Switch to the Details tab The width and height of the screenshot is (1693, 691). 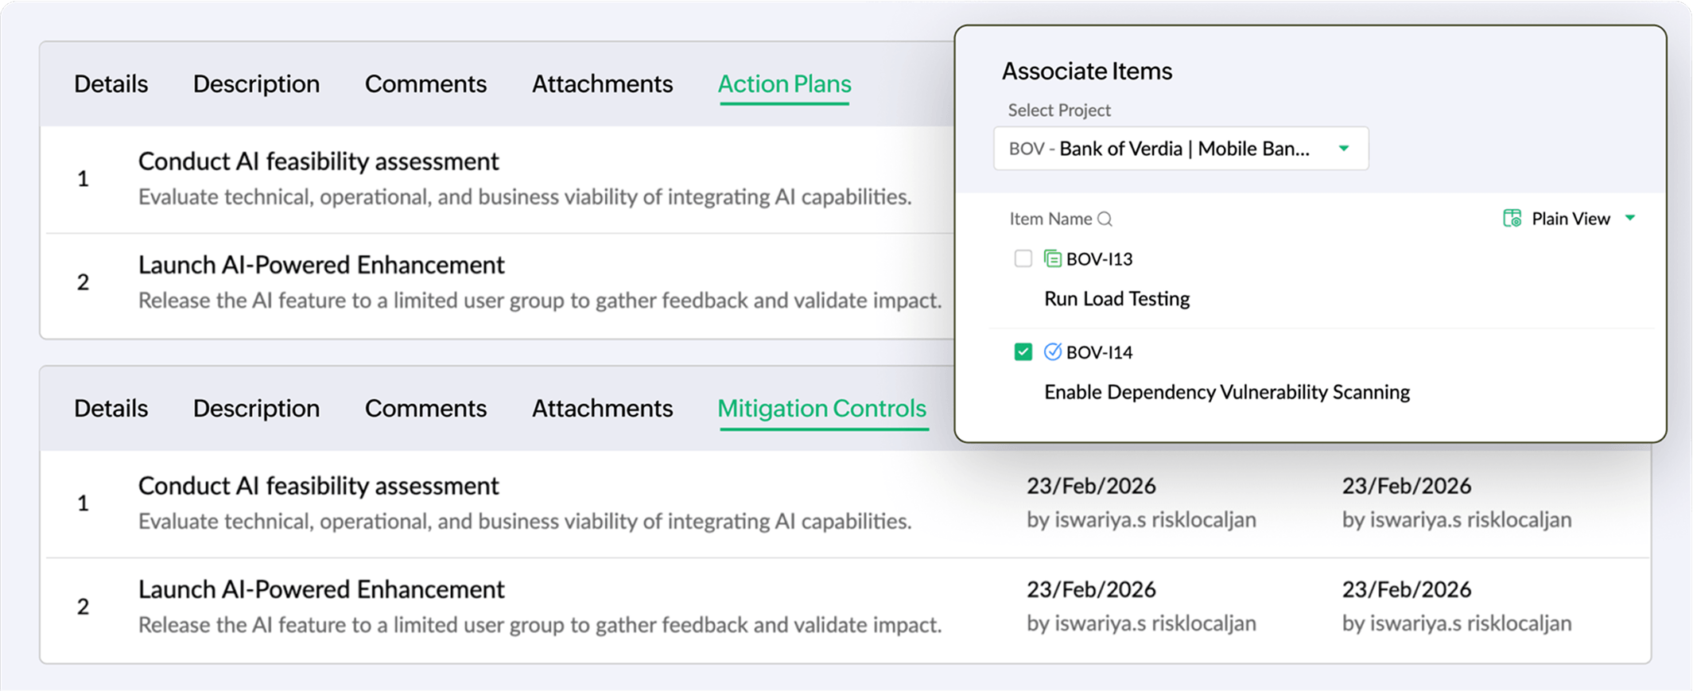[x=111, y=83]
